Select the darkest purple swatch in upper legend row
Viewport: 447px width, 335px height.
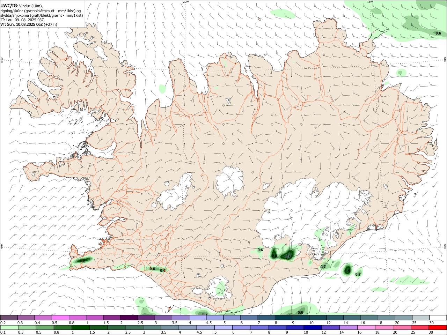tap(129, 318)
